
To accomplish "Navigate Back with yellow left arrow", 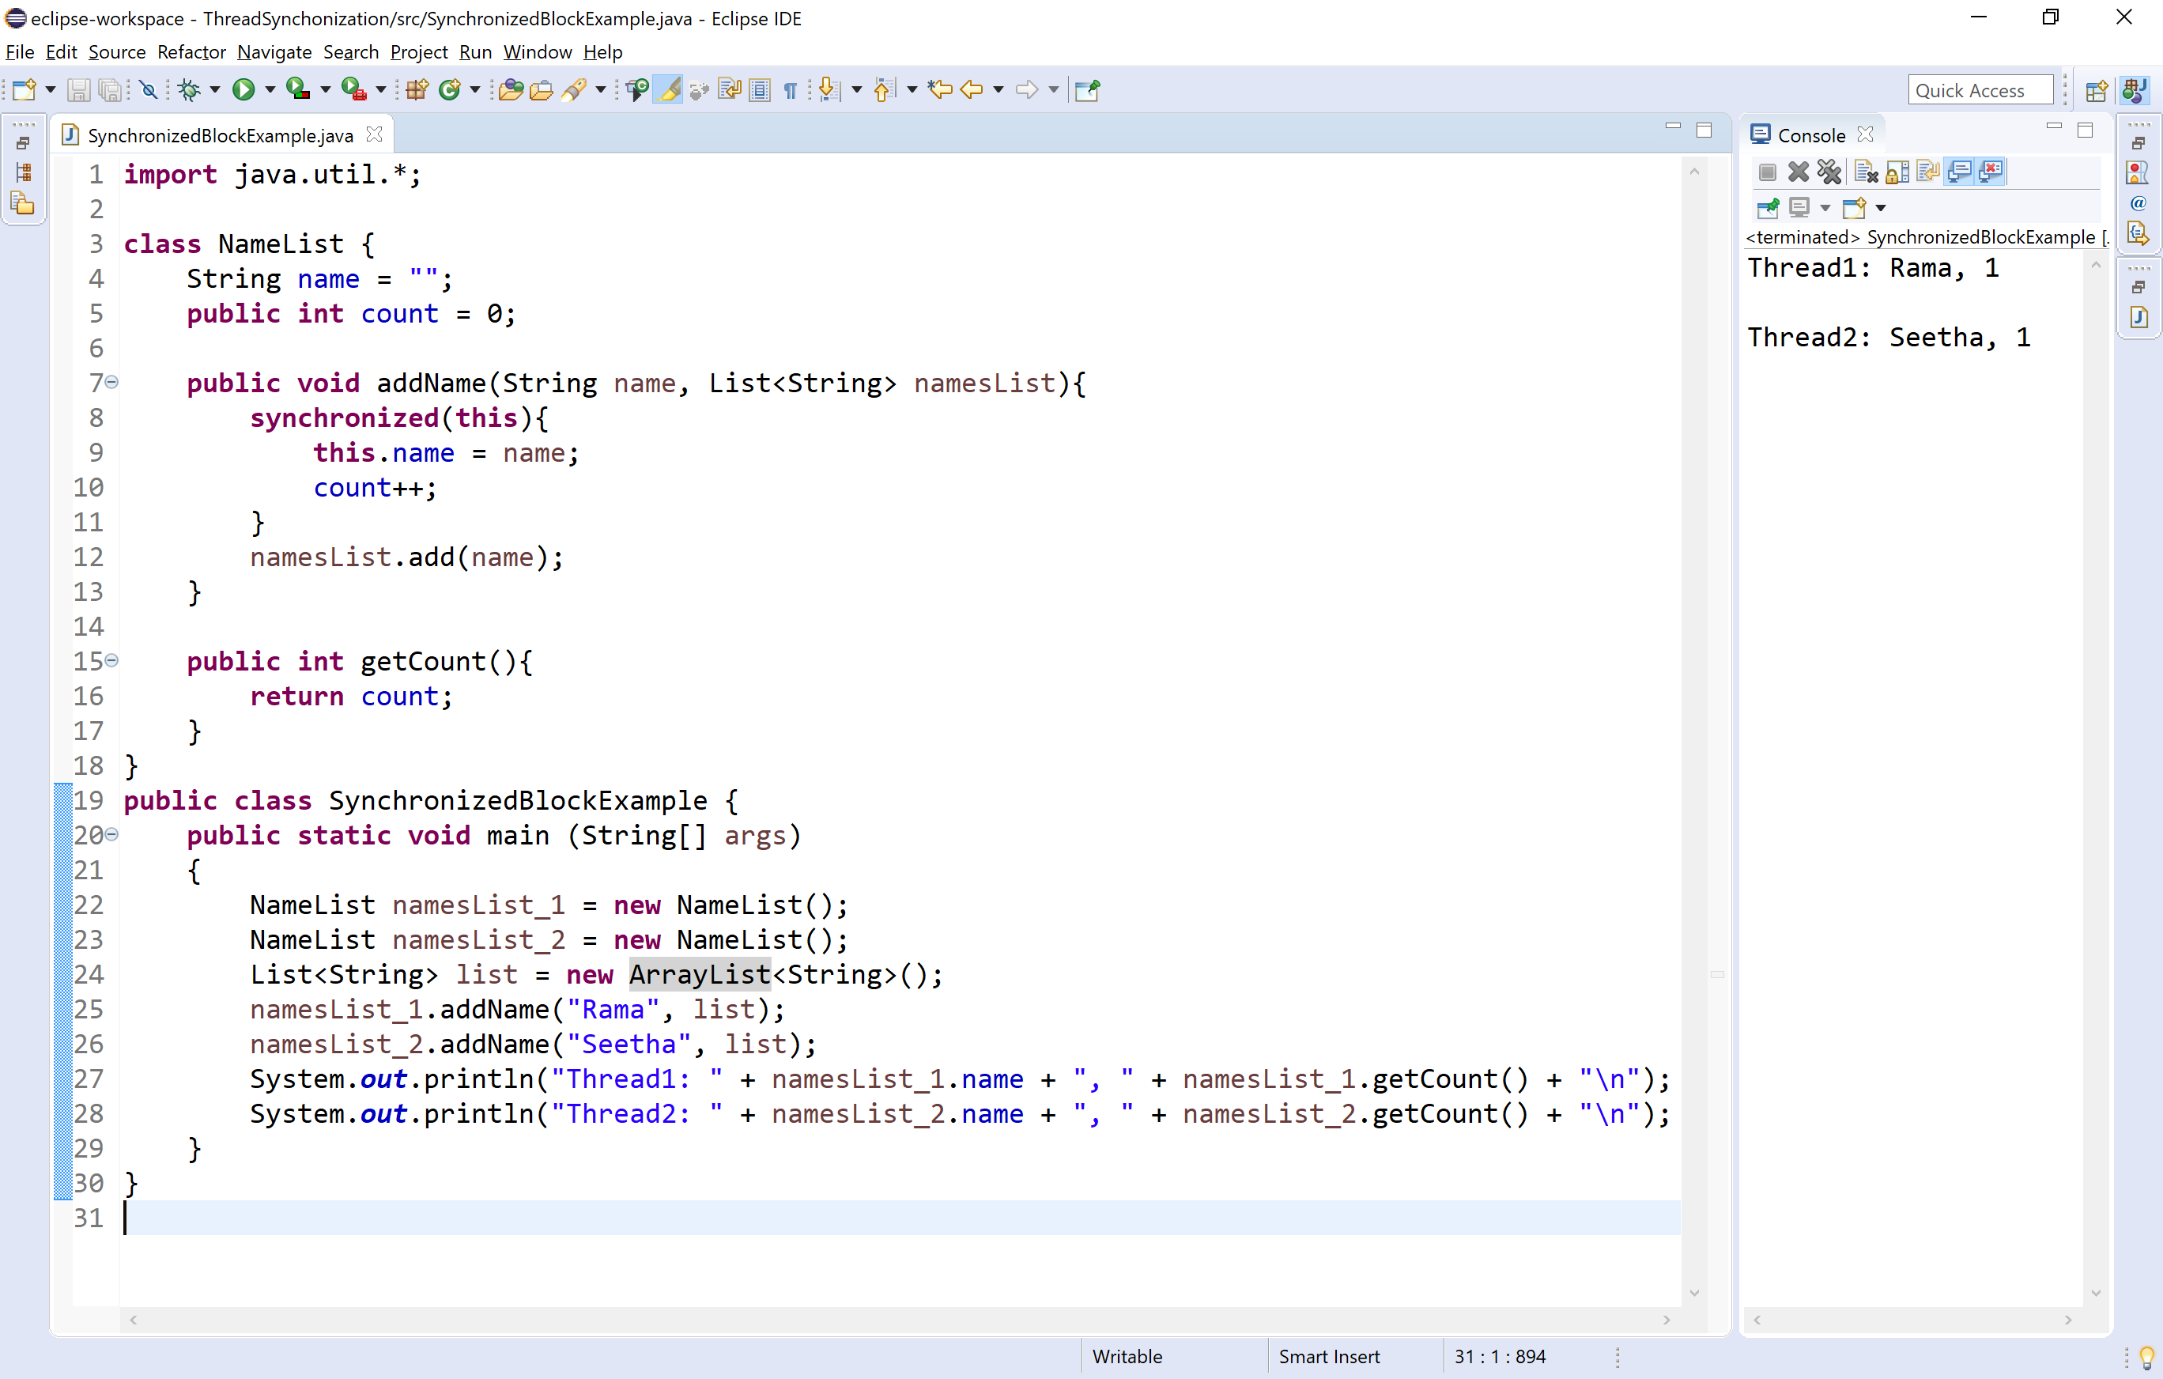I will point(971,90).
